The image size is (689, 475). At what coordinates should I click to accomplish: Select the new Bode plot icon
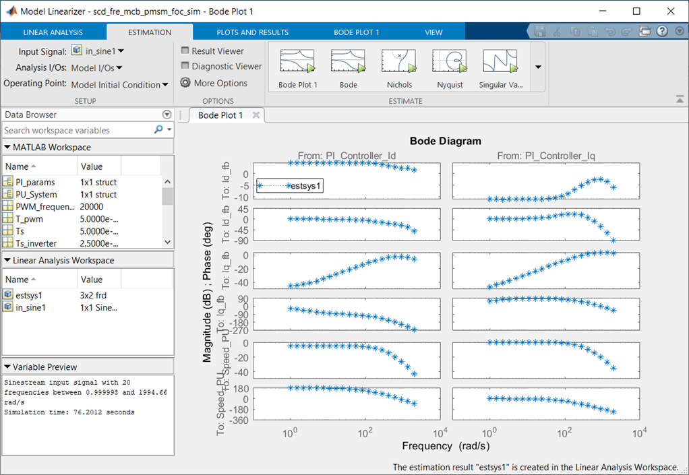pyautogui.click(x=348, y=61)
